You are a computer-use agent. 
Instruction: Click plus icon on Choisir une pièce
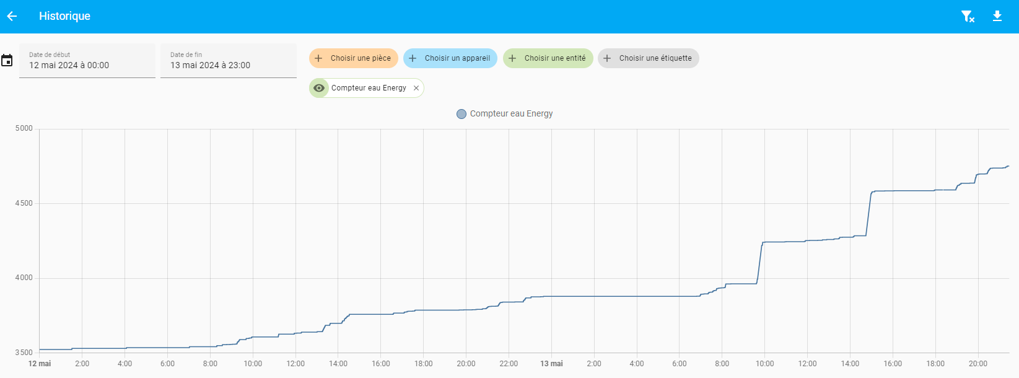pos(318,58)
